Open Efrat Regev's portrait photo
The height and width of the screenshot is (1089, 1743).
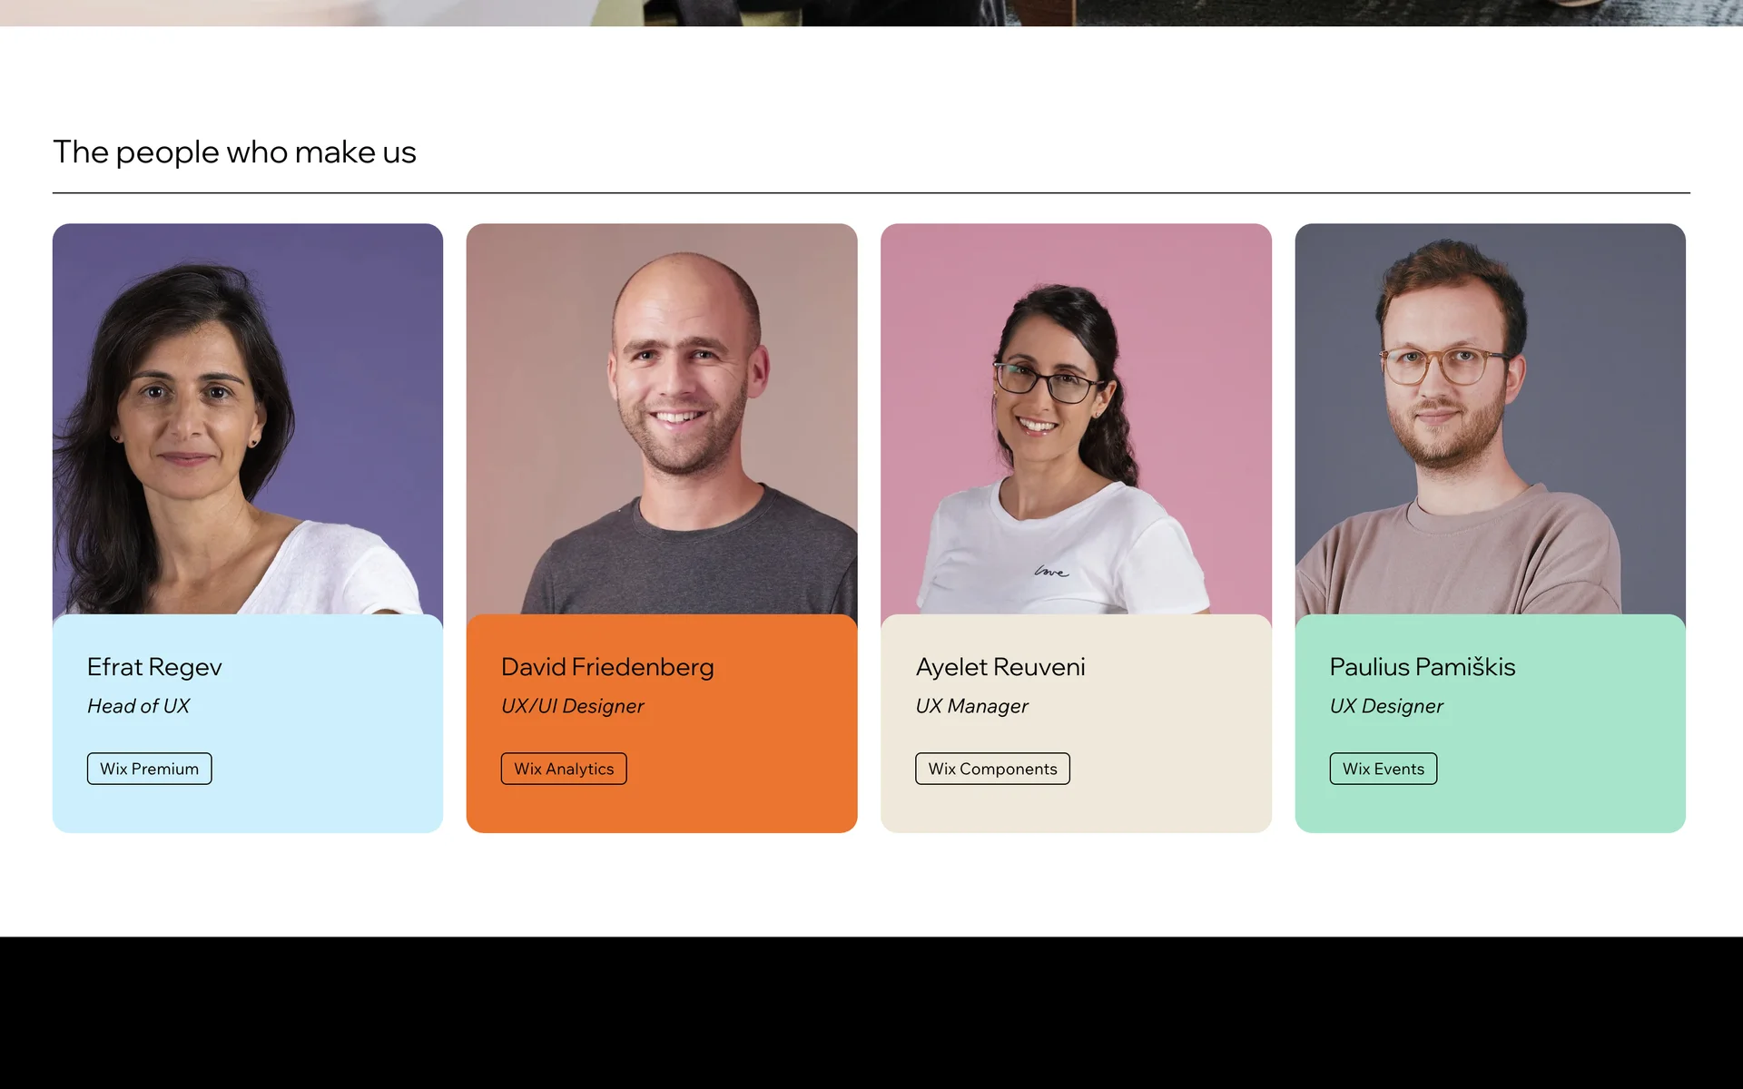tap(248, 419)
